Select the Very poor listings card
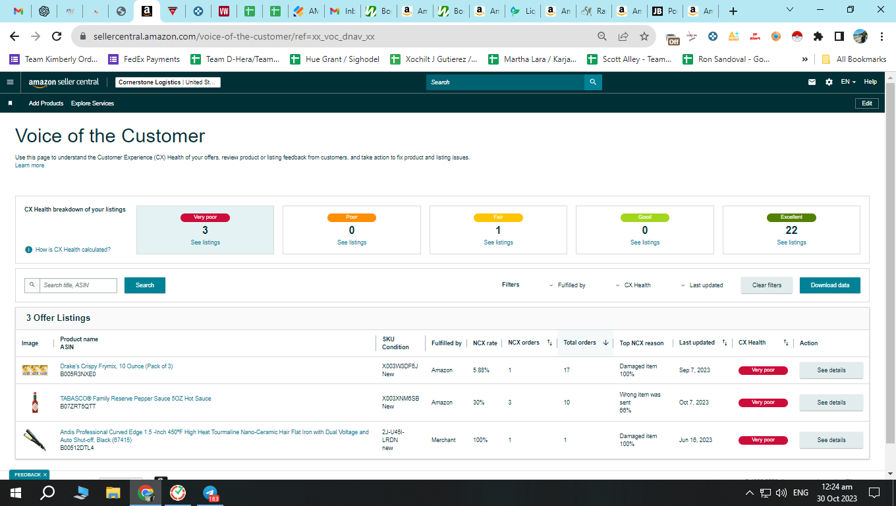Viewport: 896px width, 506px height. click(205, 230)
